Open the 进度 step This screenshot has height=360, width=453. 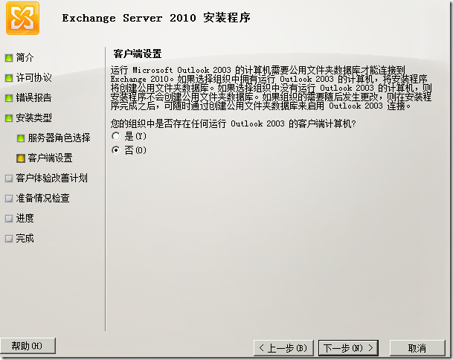(25, 218)
